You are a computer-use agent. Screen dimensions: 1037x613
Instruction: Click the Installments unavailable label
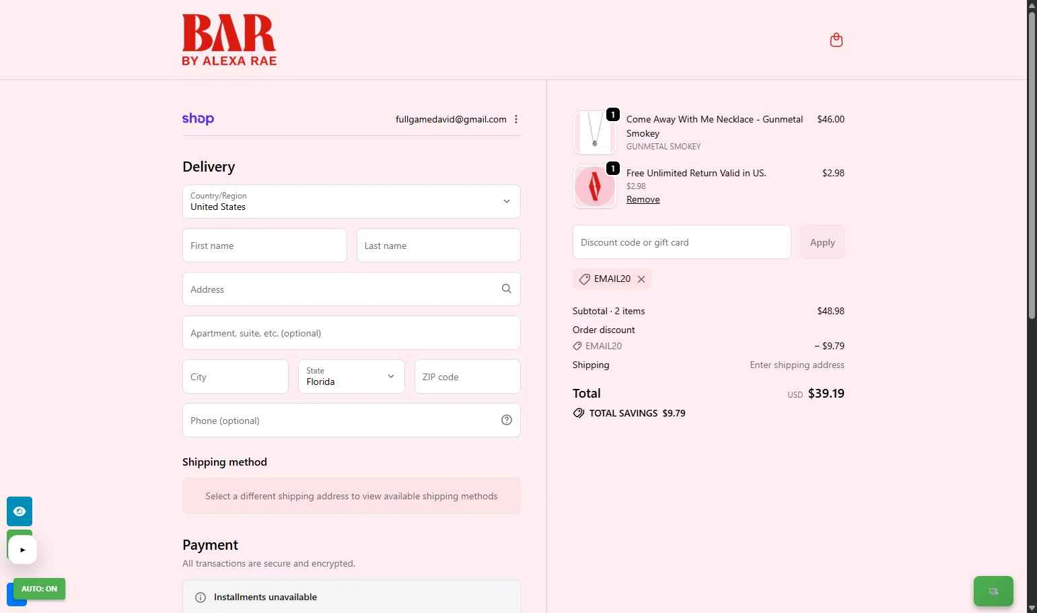click(265, 597)
